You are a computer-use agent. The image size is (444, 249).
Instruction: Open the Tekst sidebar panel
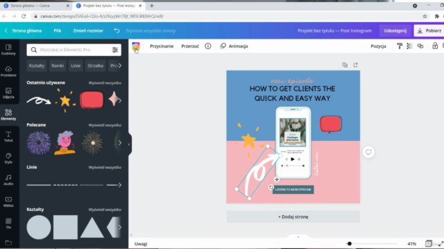pos(8,136)
